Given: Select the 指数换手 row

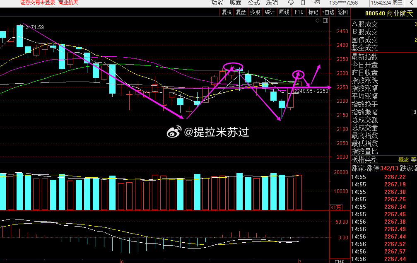Looking at the screenshot, I should pos(384,104).
